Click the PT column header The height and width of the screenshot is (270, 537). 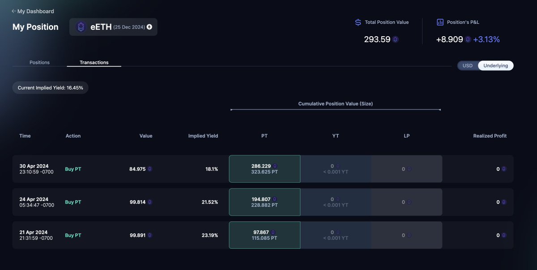(x=264, y=136)
